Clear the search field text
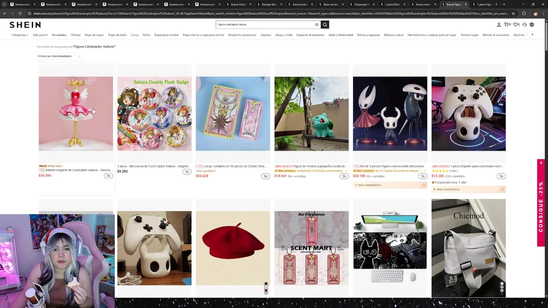This screenshot has height=308, width=548. coord(317,24)
